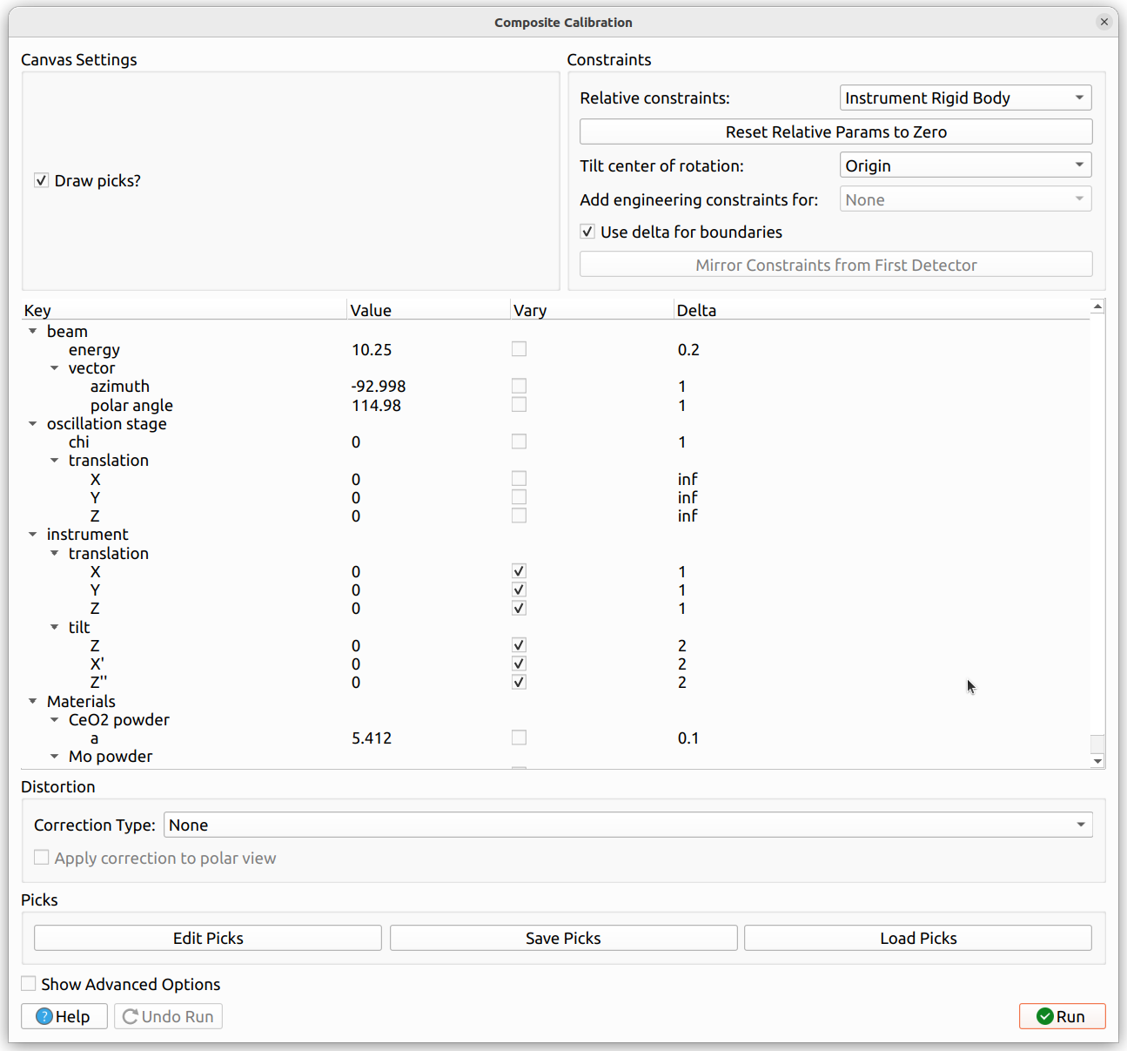Viewport: 1127px width, 1051px height.
Task: Check the Vary box for azimuth
Action: 519,386
